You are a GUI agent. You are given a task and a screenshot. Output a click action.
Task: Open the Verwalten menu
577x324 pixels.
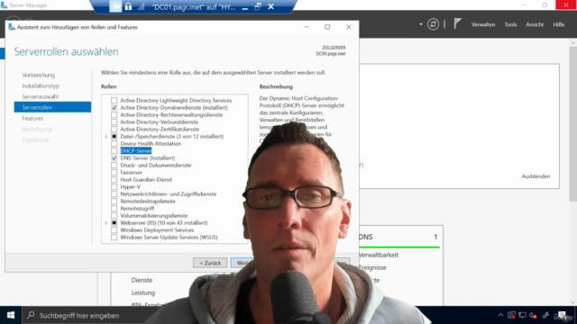483,24
